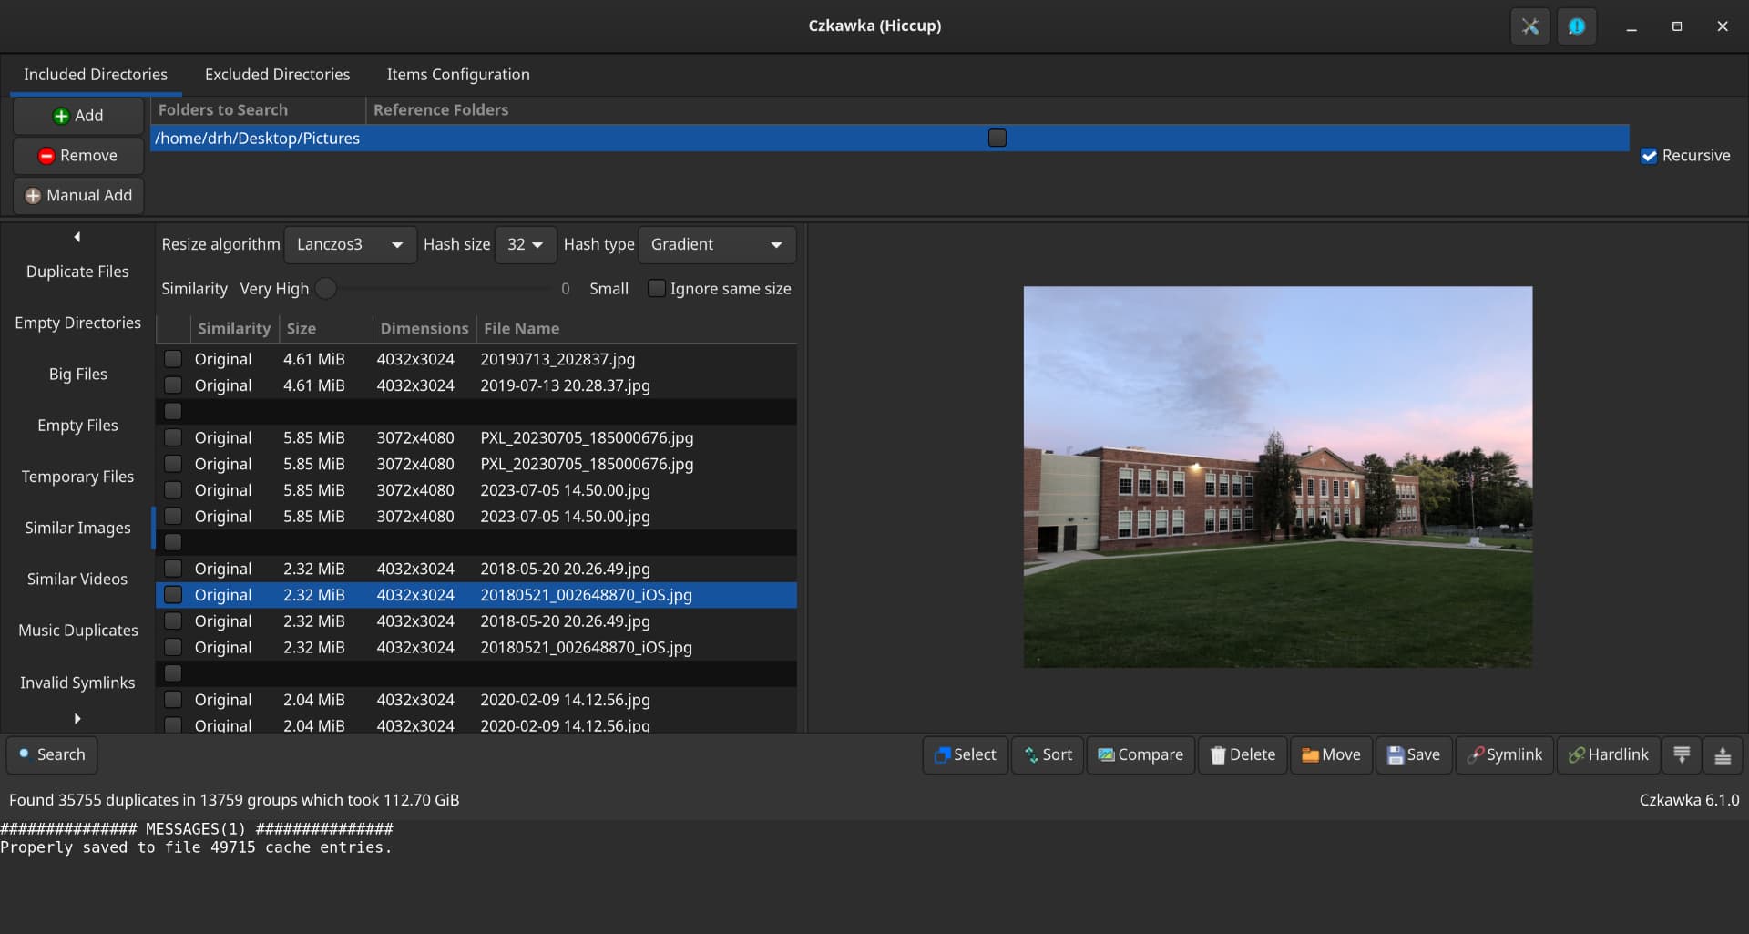1749x934 pixels.
Task: Click the Sort button
Action: (x=1048, y=754)
